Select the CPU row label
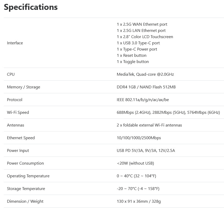This screenshot has height=211, width=224. point(11,74)
